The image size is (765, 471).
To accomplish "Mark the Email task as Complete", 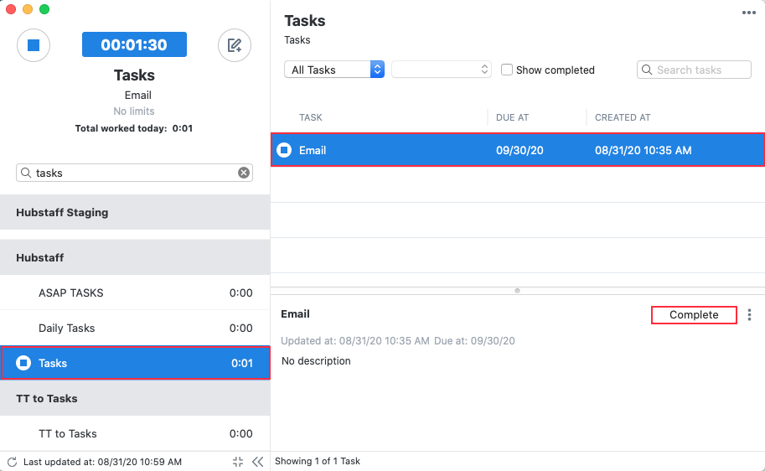I will click(x=694, y=315).
